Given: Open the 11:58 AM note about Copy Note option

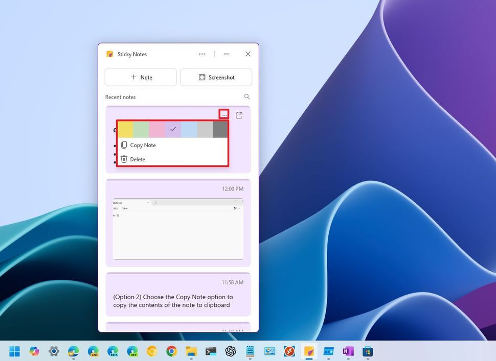Looking at the screenshot, I should [x=178, y=295].
